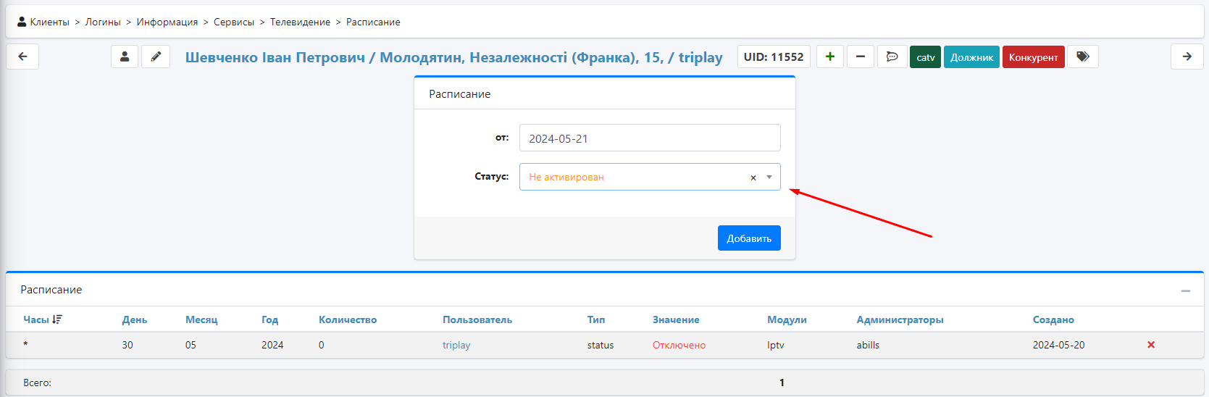Viewport: 1209px width, 397px height.
Task: Go to Клиенты breadcrumb
Action: [x=49, y=22]
